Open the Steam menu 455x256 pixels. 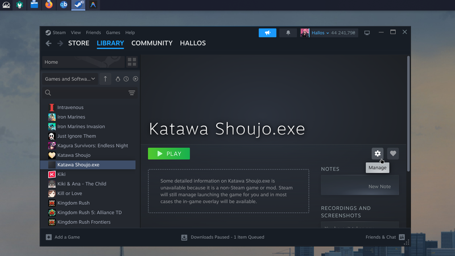(59, 32)
